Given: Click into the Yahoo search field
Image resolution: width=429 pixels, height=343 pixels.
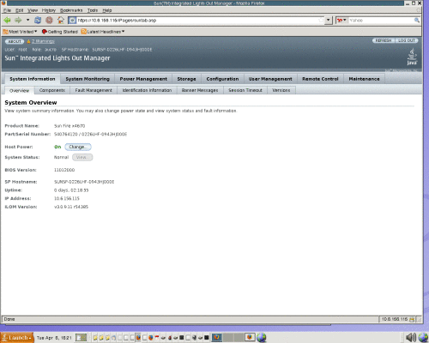Looking at the screenshot, I should (381, 21).
